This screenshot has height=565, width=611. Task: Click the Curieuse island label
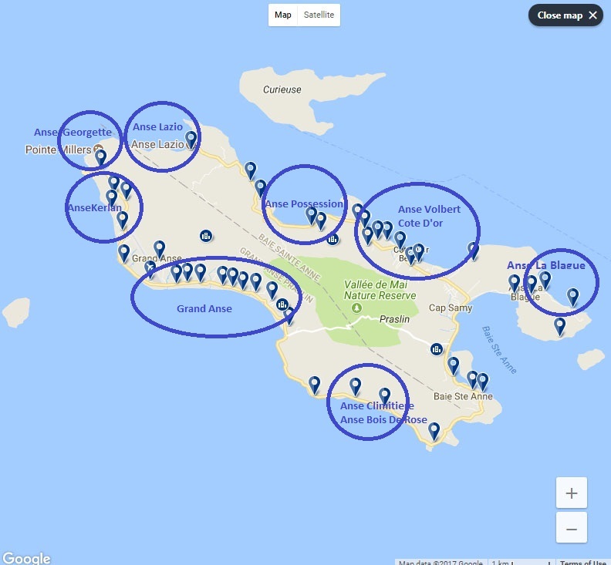click(282, 89)
